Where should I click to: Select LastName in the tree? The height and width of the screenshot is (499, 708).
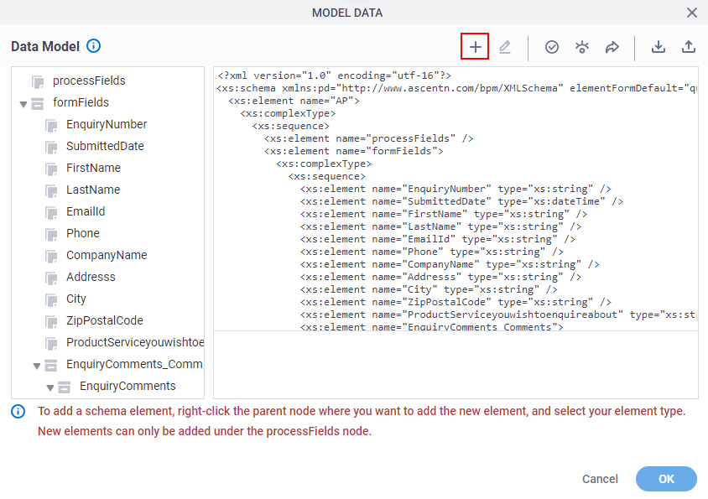pos(93,190)
